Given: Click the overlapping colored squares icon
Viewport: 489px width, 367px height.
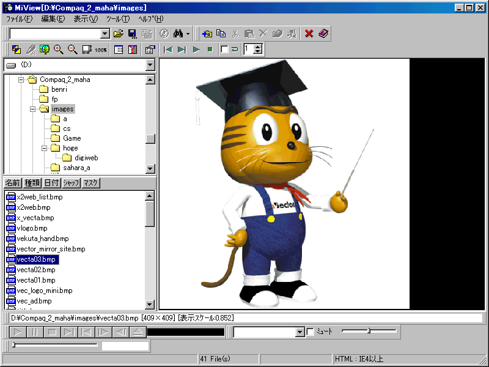Looking at the screenshot, I should click(17, 50).
